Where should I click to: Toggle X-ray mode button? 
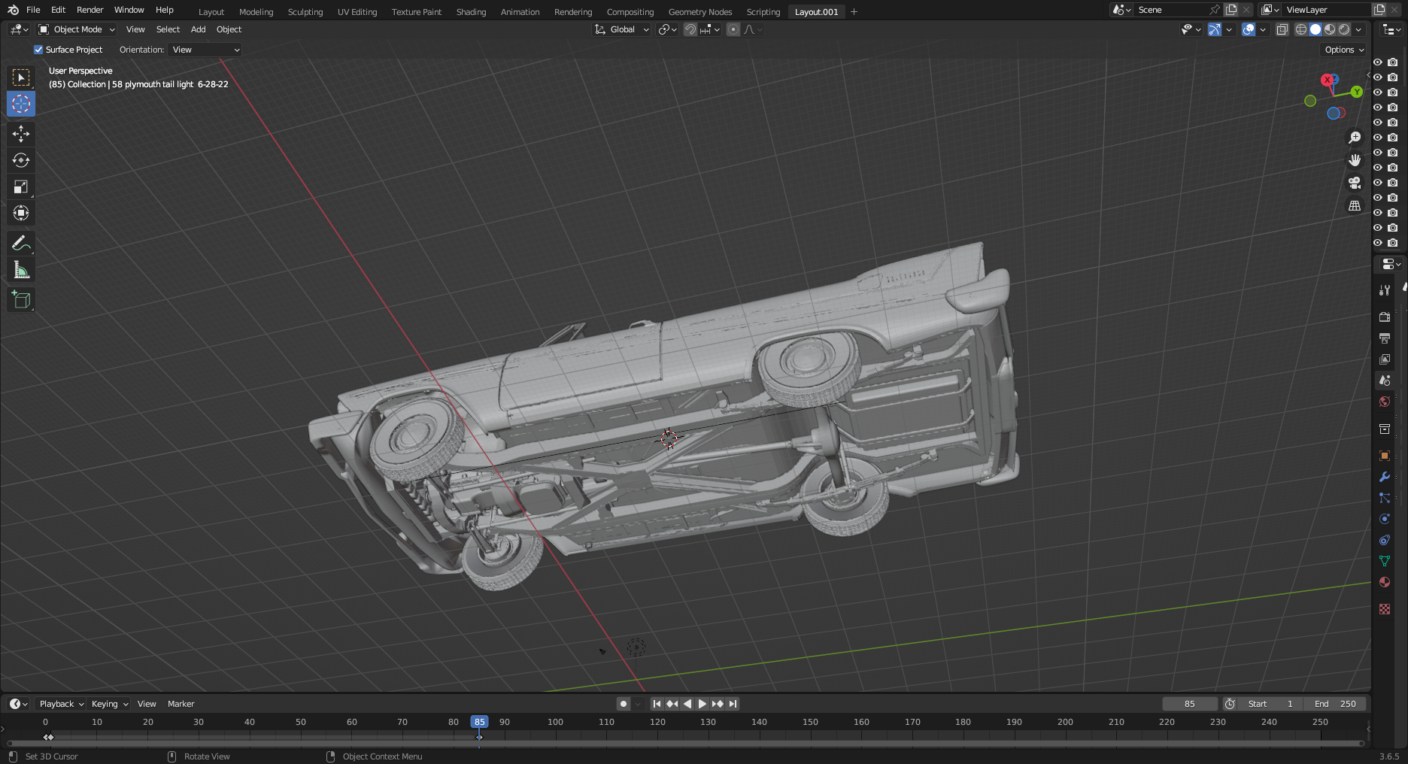click(x=1282, y=29)
